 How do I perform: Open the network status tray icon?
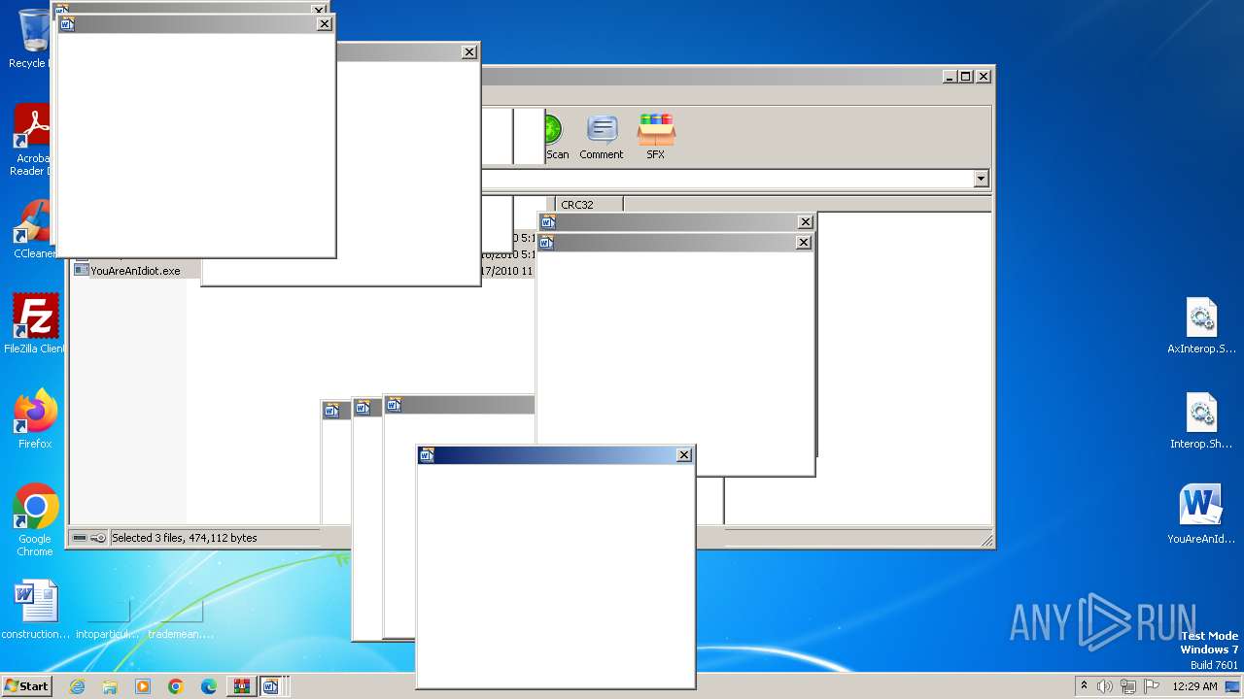click(x=1128, y=686)
